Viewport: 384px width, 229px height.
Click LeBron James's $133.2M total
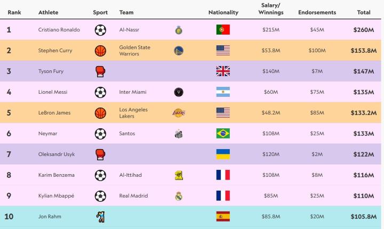[x=363, y=113]
